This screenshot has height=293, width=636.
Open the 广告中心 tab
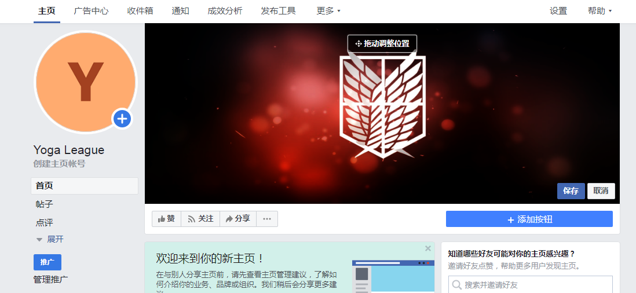[92, 12]
